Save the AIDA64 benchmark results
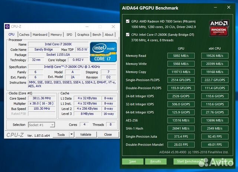 click(x=132, y=161)
